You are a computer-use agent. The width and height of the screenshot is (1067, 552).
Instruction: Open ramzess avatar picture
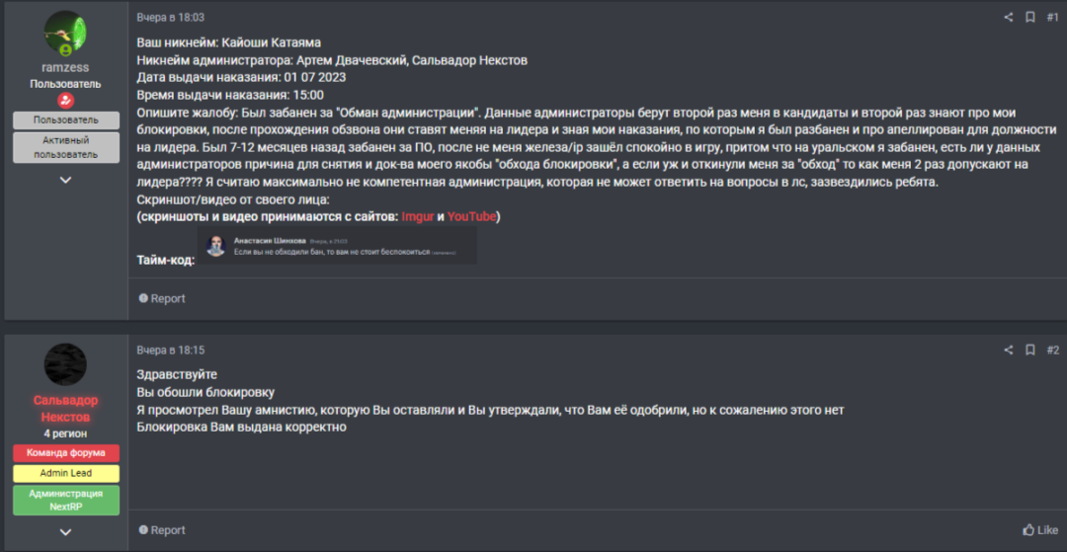click(x=65, y=34)
